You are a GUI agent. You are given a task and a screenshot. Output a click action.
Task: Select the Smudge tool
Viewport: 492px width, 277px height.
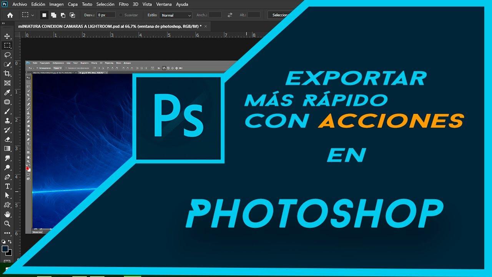pyautogui.click(x=7, y=158)
